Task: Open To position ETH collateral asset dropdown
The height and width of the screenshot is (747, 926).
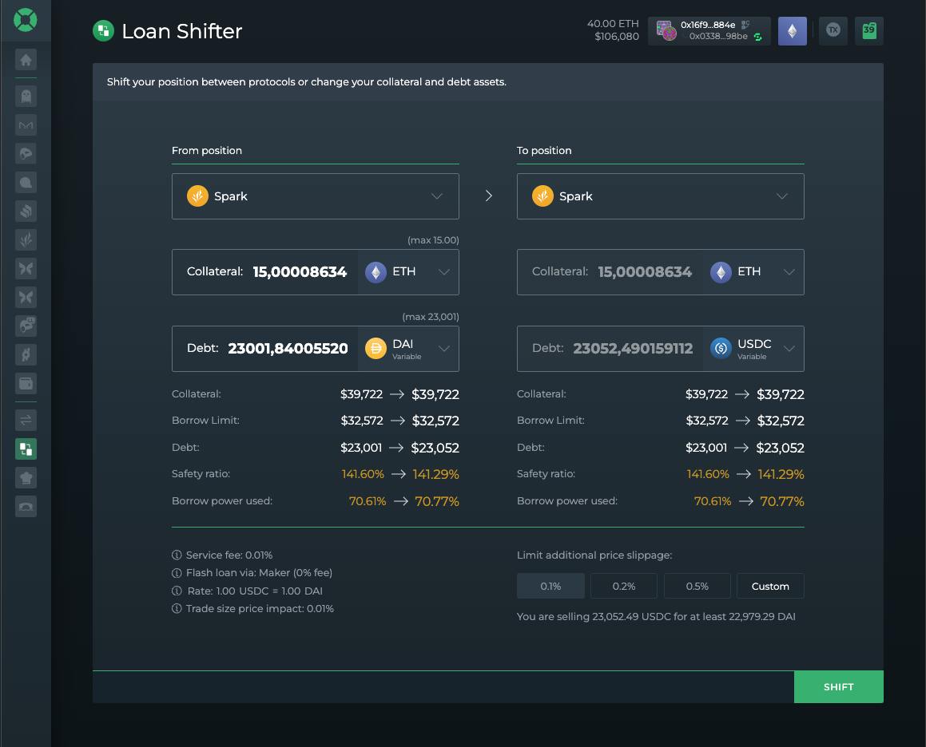Action: [753, 272]
